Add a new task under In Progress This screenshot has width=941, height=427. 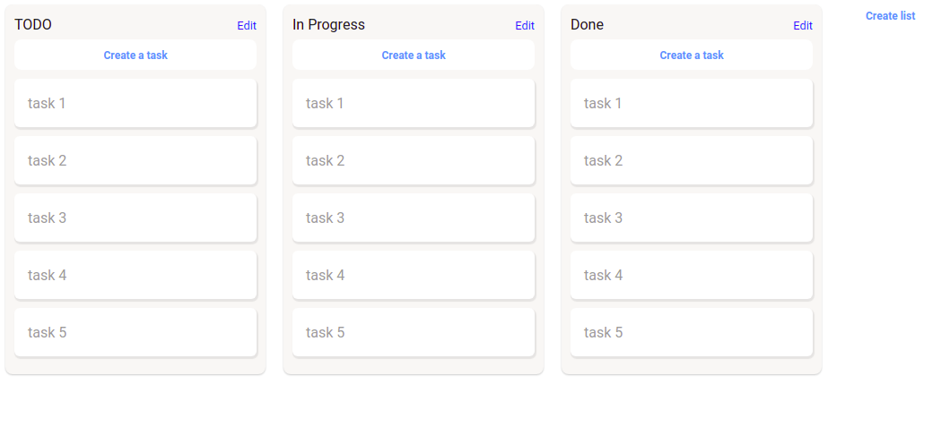[x=414, y=56]
